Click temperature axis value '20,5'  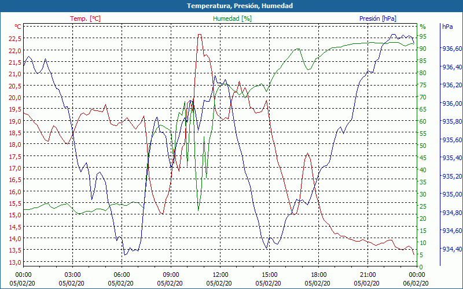tap(16, 86)
